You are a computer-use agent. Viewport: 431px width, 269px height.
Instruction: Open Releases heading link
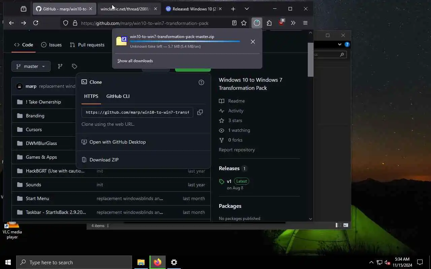tap(229, 168)
